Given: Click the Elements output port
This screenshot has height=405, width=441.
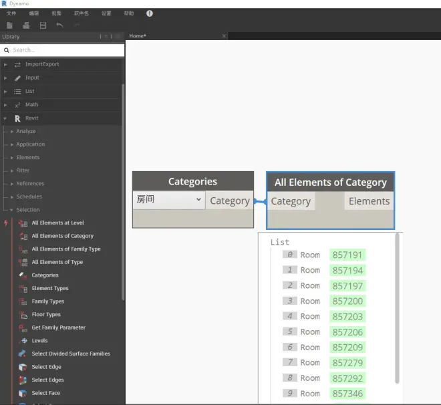Looking at the screenshot, I should point(369,201).
